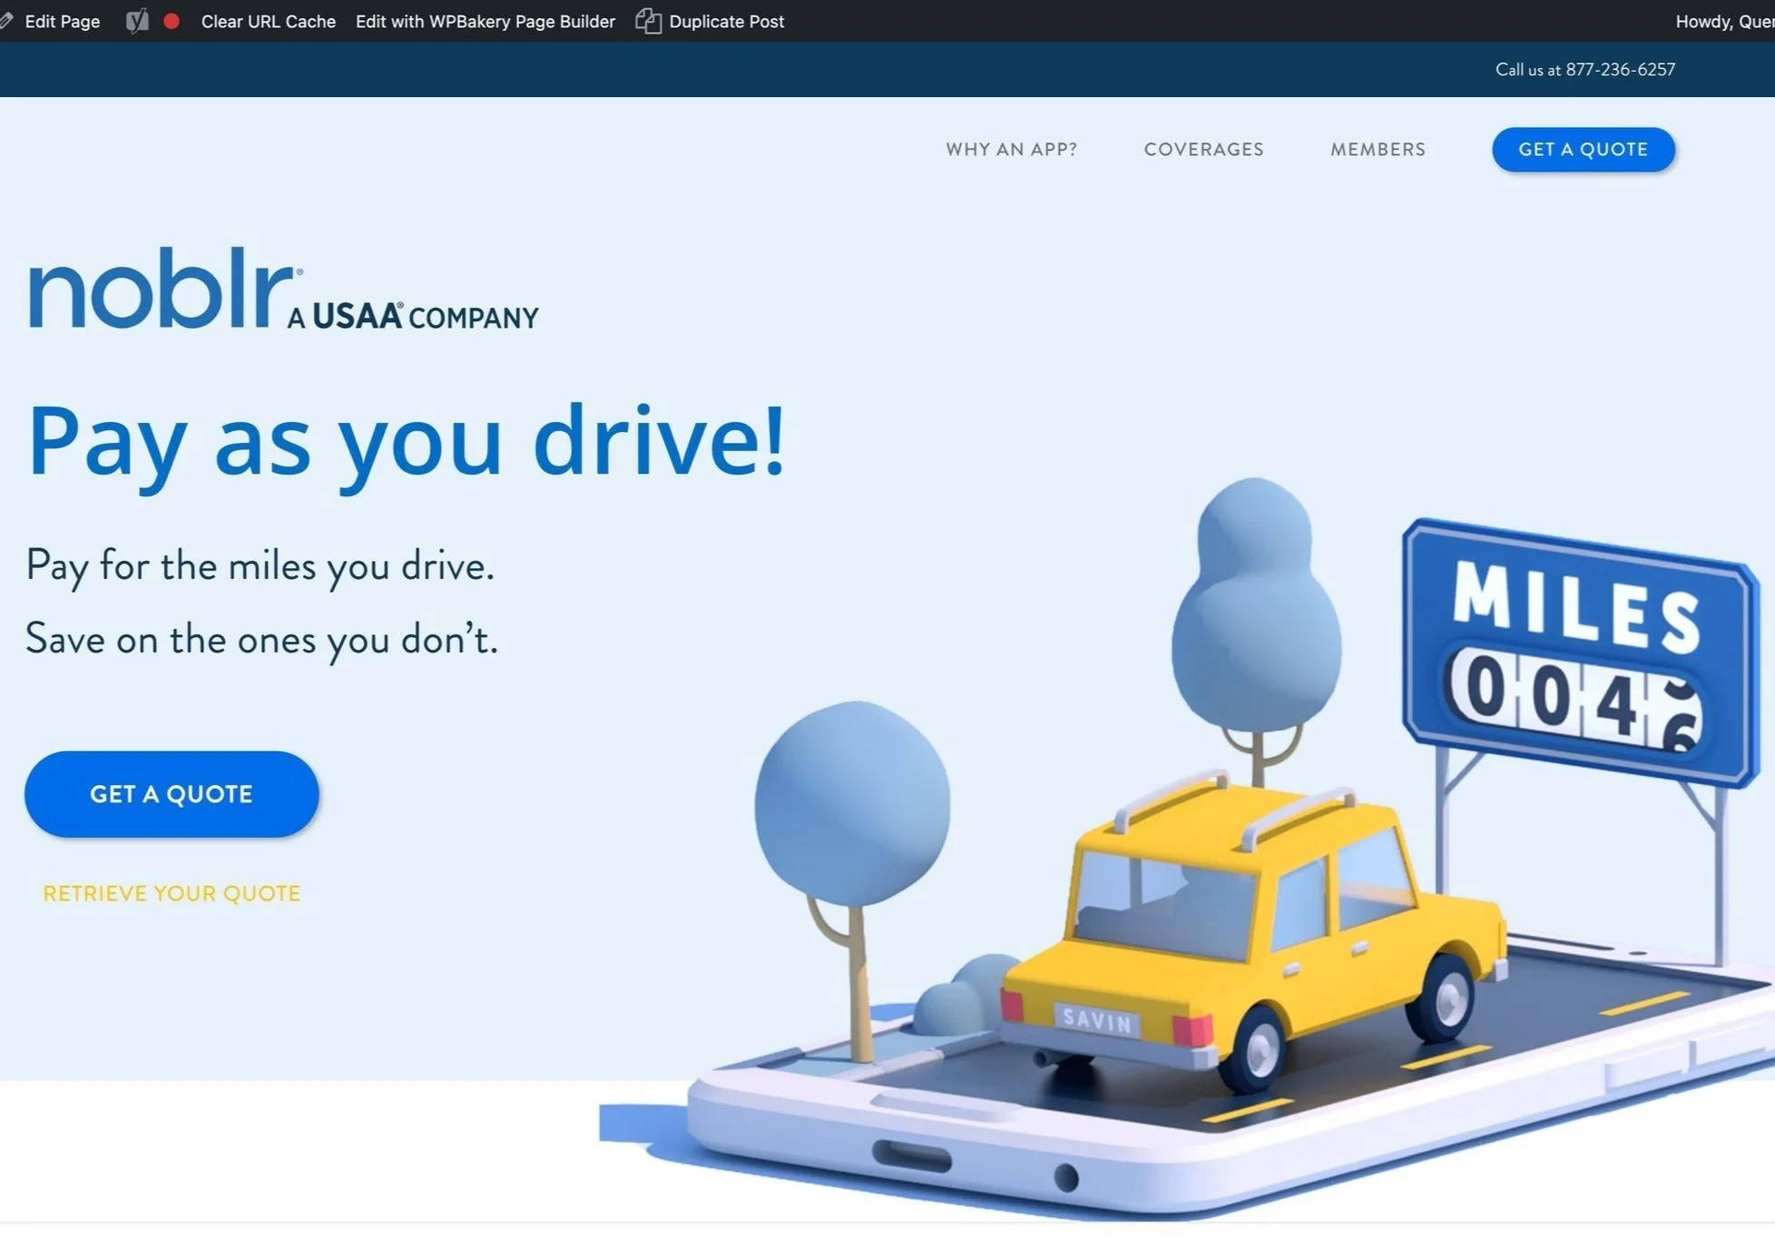Viewport: 1775px width, 1246px height.
Task: Click the Yoast SEO icon in admin bar
Action: [137, 21]
